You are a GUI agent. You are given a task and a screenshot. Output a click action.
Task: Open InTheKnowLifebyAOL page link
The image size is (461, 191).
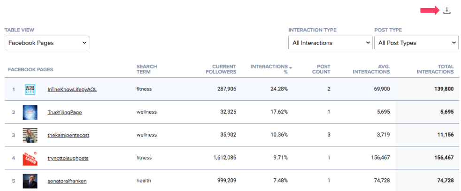pos(72,89)
